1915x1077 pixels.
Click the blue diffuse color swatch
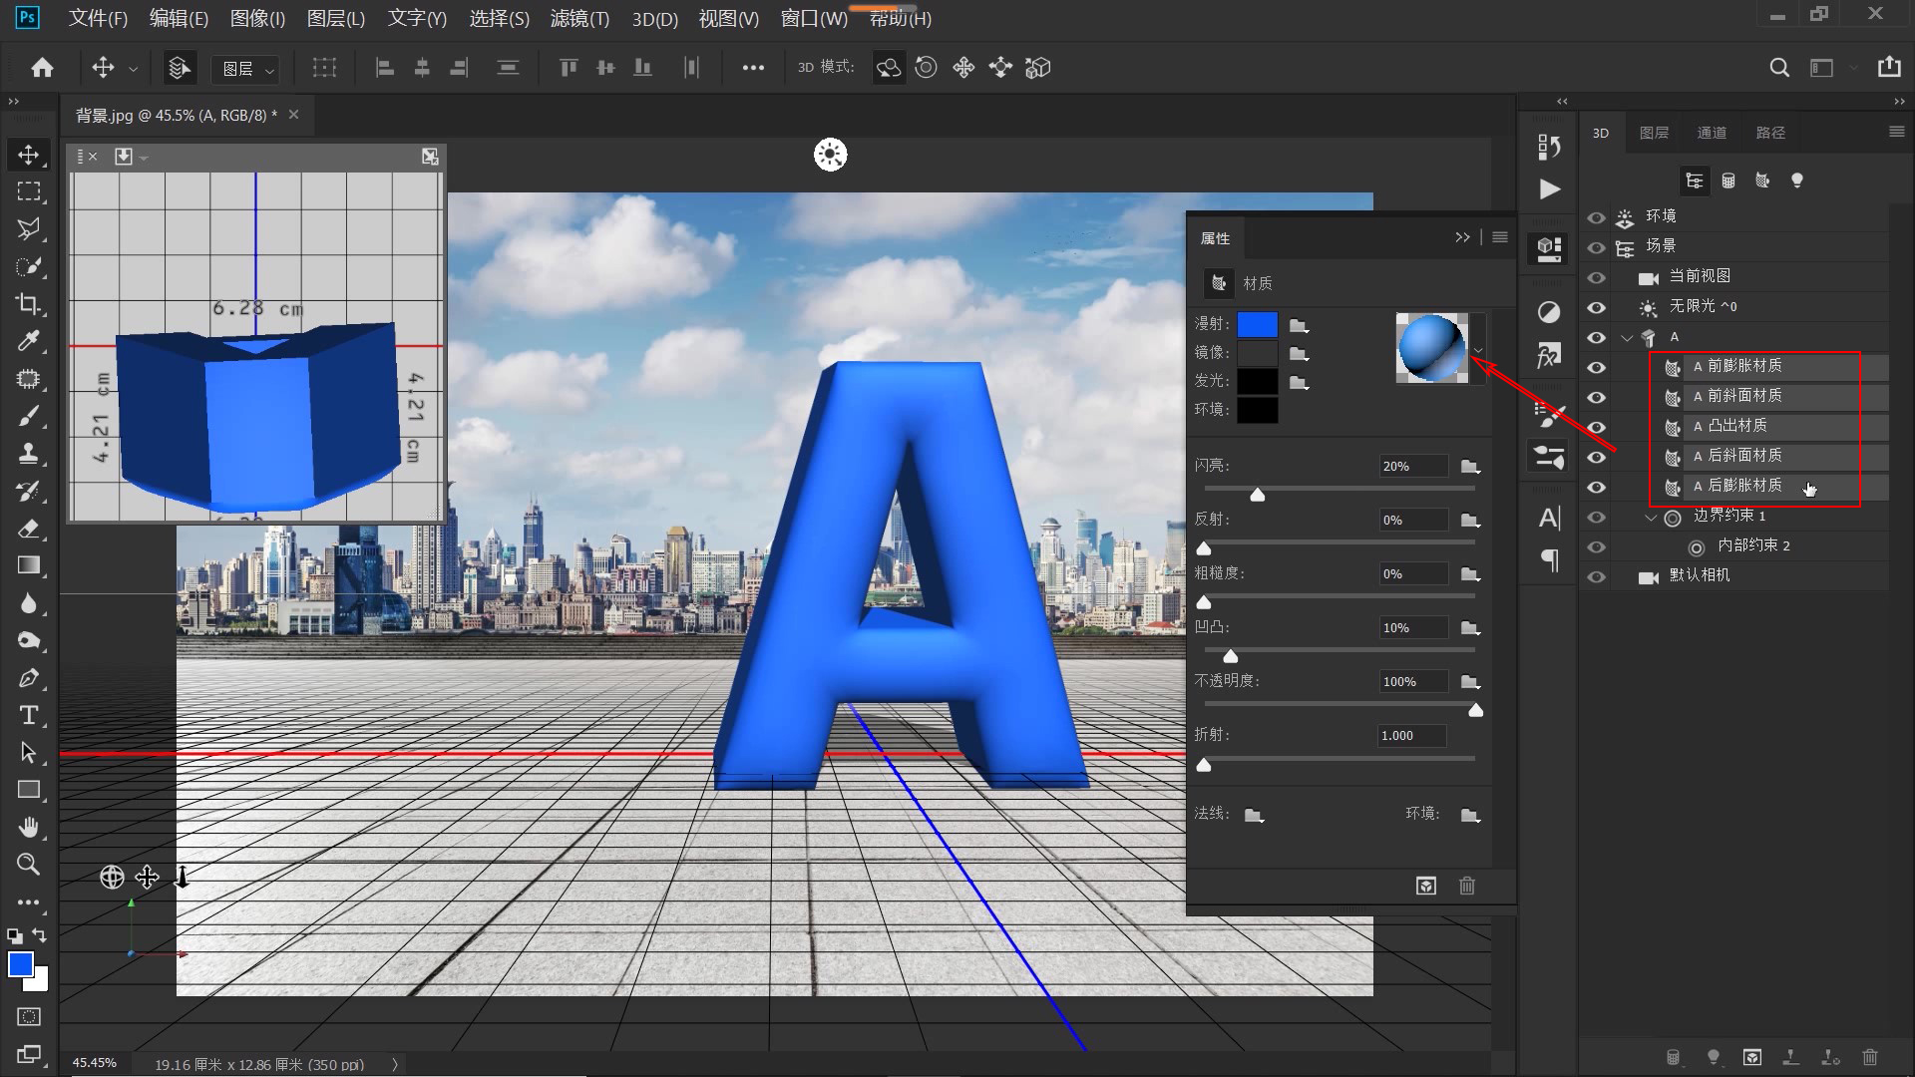[x=1257, y=324]
